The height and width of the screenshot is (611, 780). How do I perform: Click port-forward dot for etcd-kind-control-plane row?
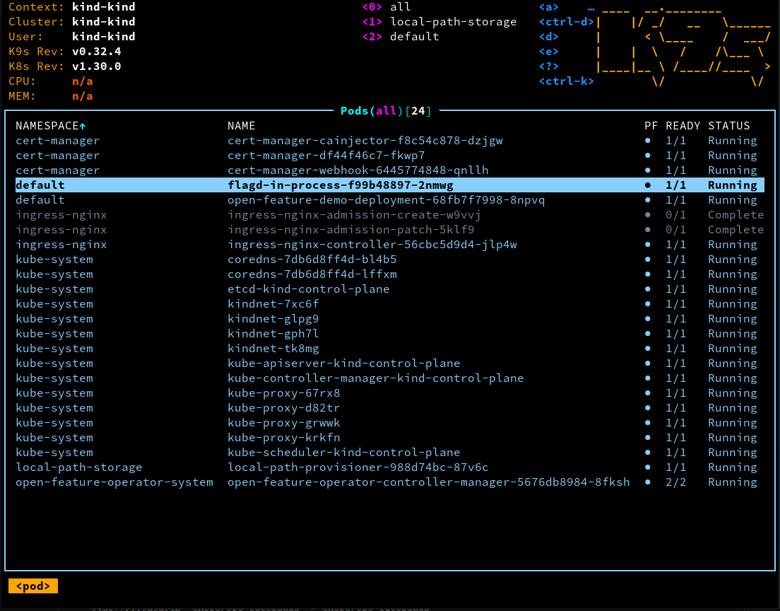(648, 289)
